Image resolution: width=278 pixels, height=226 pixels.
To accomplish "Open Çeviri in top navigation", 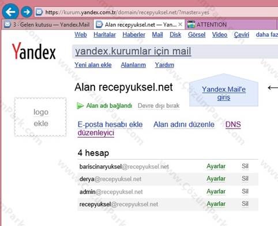I will tap(242, 35).
